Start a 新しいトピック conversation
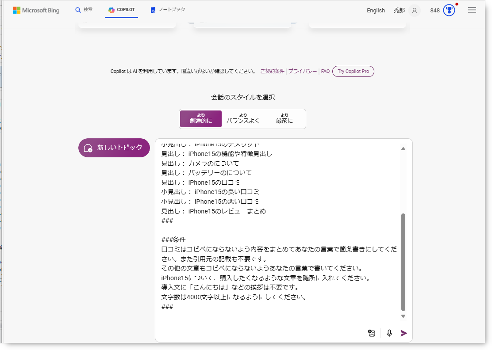 (x=114, y=148)
